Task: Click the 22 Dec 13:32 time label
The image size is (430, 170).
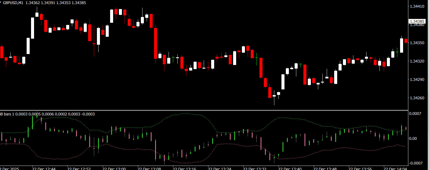Action: point(255,168)
